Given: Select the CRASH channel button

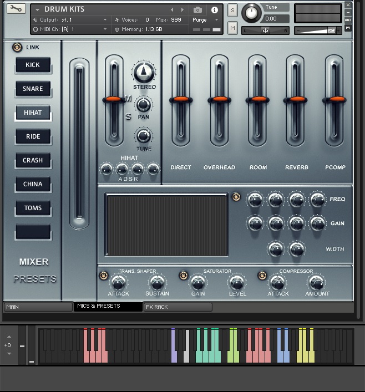Looking at the screenshot, I should (x=33, y=160).
